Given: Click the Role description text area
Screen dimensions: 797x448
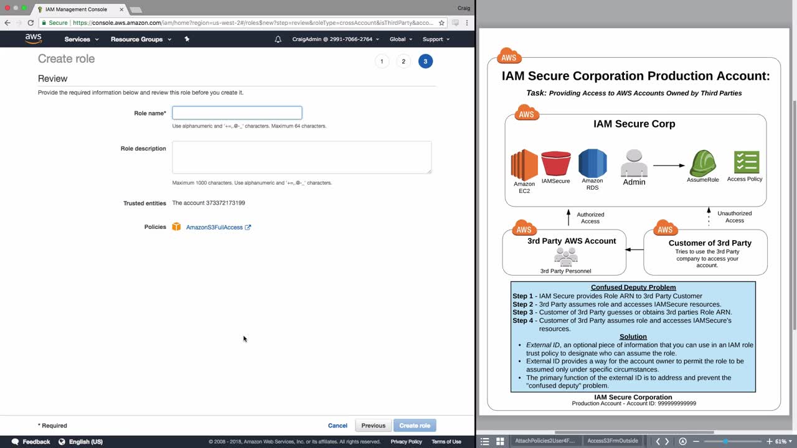Looking at the screenshot, I should (302, 157).
